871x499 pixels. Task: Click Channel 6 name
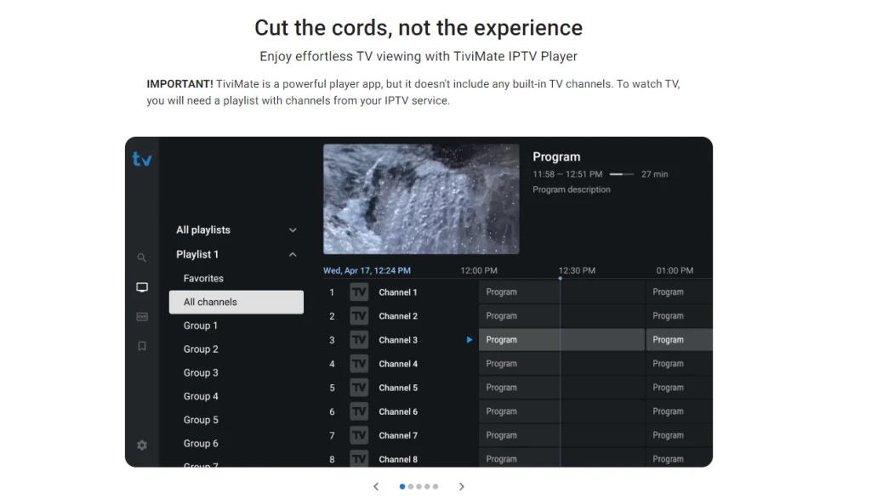pyautogui.click(x=398, y=411)
